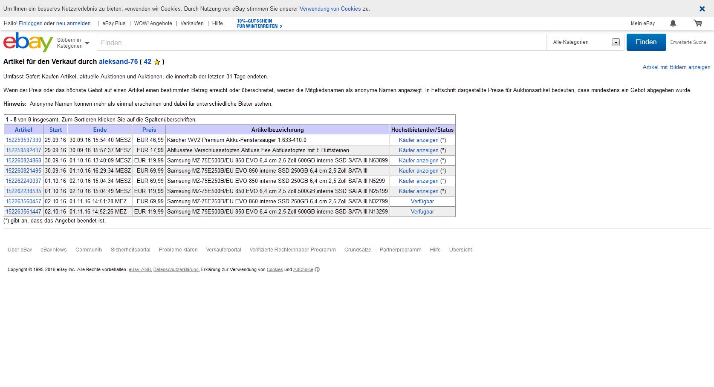
Task: Click the 10%-Gutschein für Winterreifen banner
Action: [260, 23]
